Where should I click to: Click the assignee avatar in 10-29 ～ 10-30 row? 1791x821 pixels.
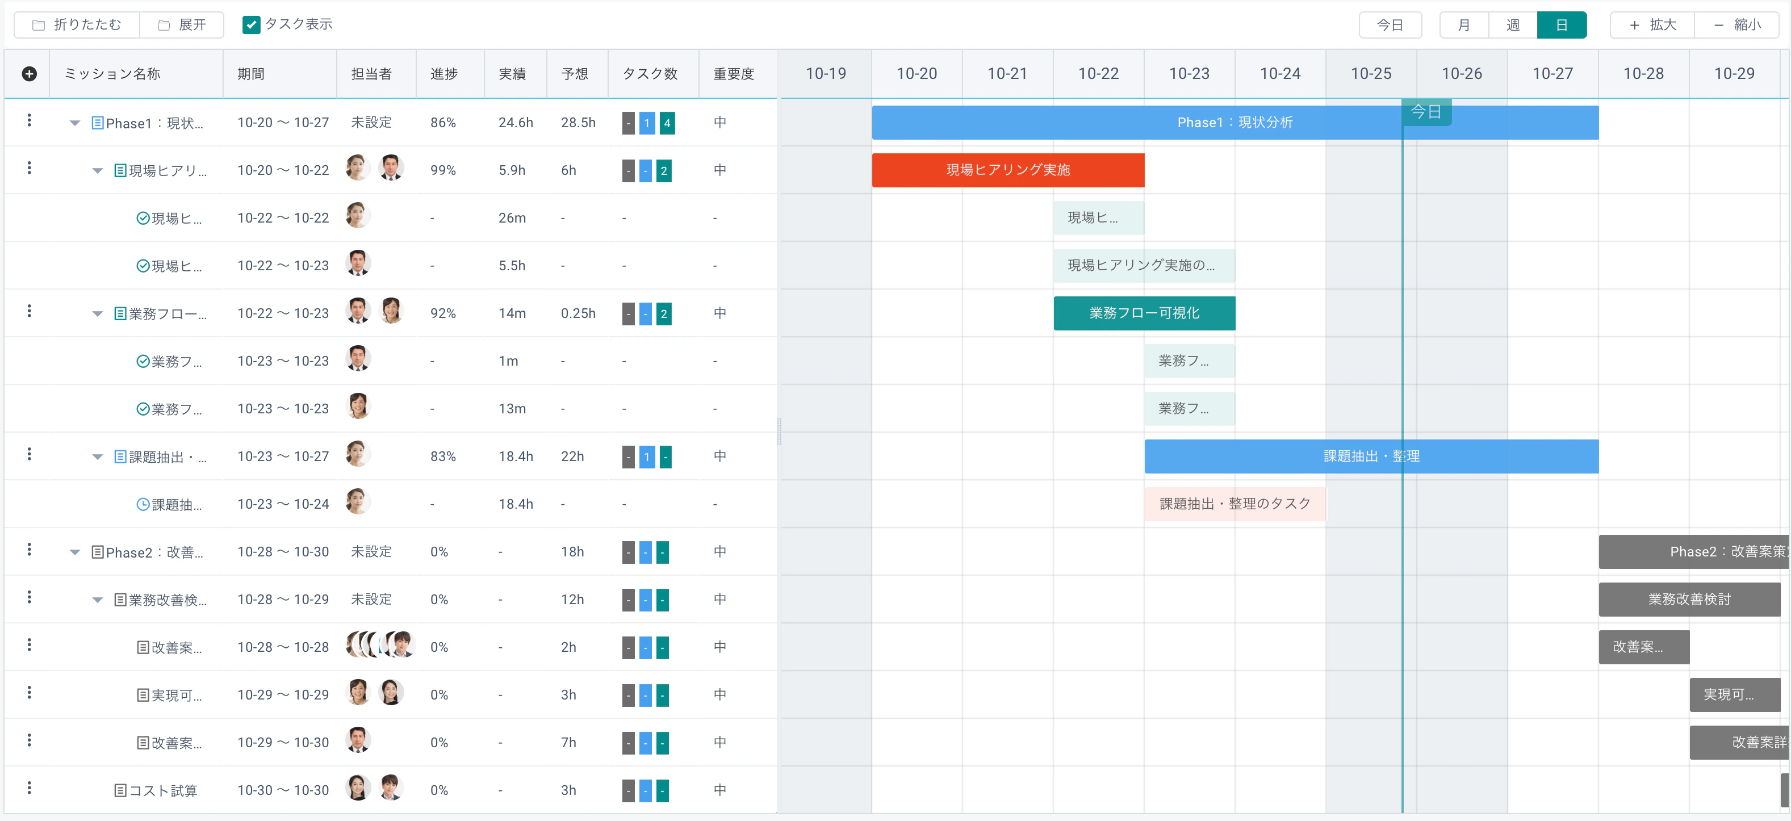pos(358,740)
